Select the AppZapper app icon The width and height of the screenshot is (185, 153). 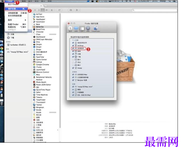click(34, 19)
